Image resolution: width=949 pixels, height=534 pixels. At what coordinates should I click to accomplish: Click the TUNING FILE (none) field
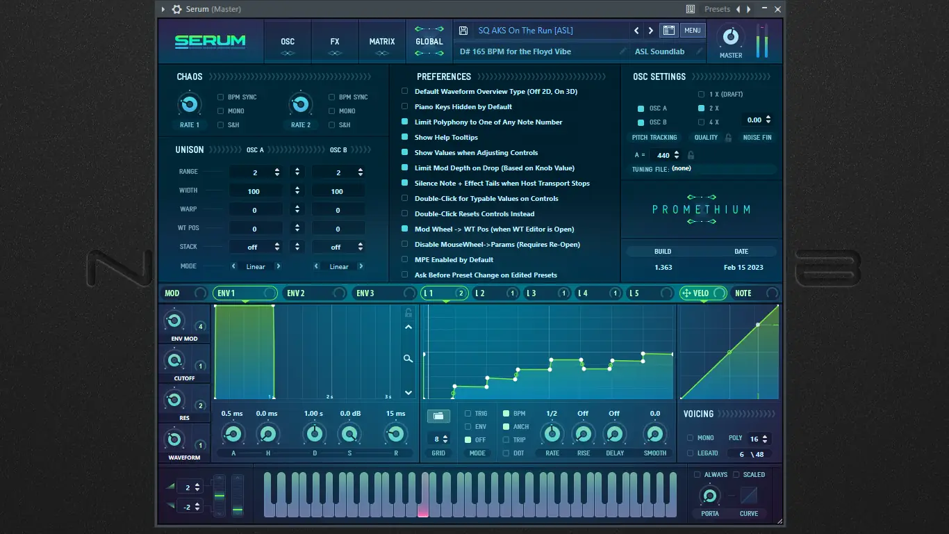tap(703, 169)
